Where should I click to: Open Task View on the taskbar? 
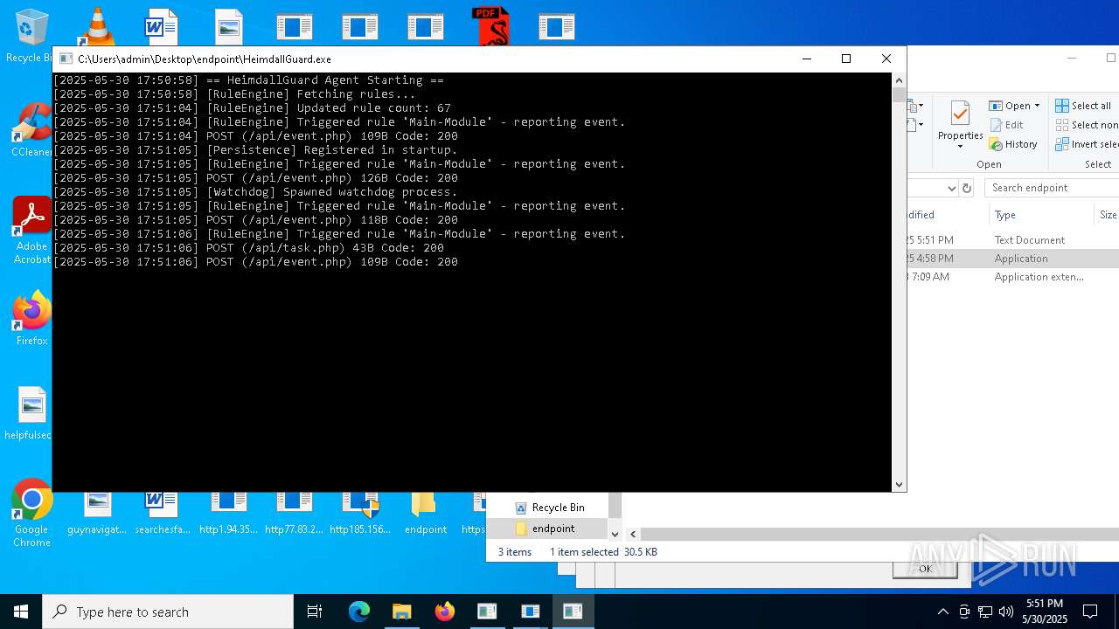[x=315, y=612]
